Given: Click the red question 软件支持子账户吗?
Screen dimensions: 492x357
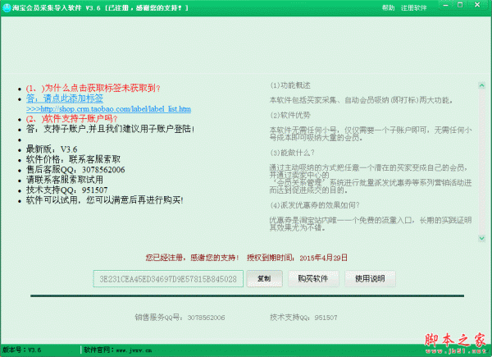Looking at the screenshot, I should click(x=72, y=119).
